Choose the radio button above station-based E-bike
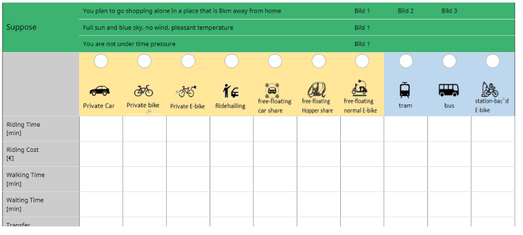The height and width of the screenshot is (235, 523). click(493, 61)
